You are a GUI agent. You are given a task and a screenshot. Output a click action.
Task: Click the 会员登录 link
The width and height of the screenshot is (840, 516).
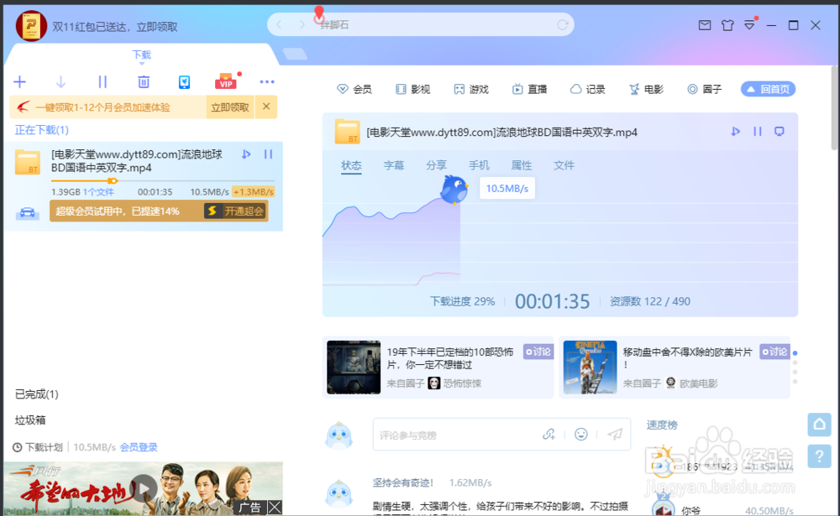coord(139,447)
